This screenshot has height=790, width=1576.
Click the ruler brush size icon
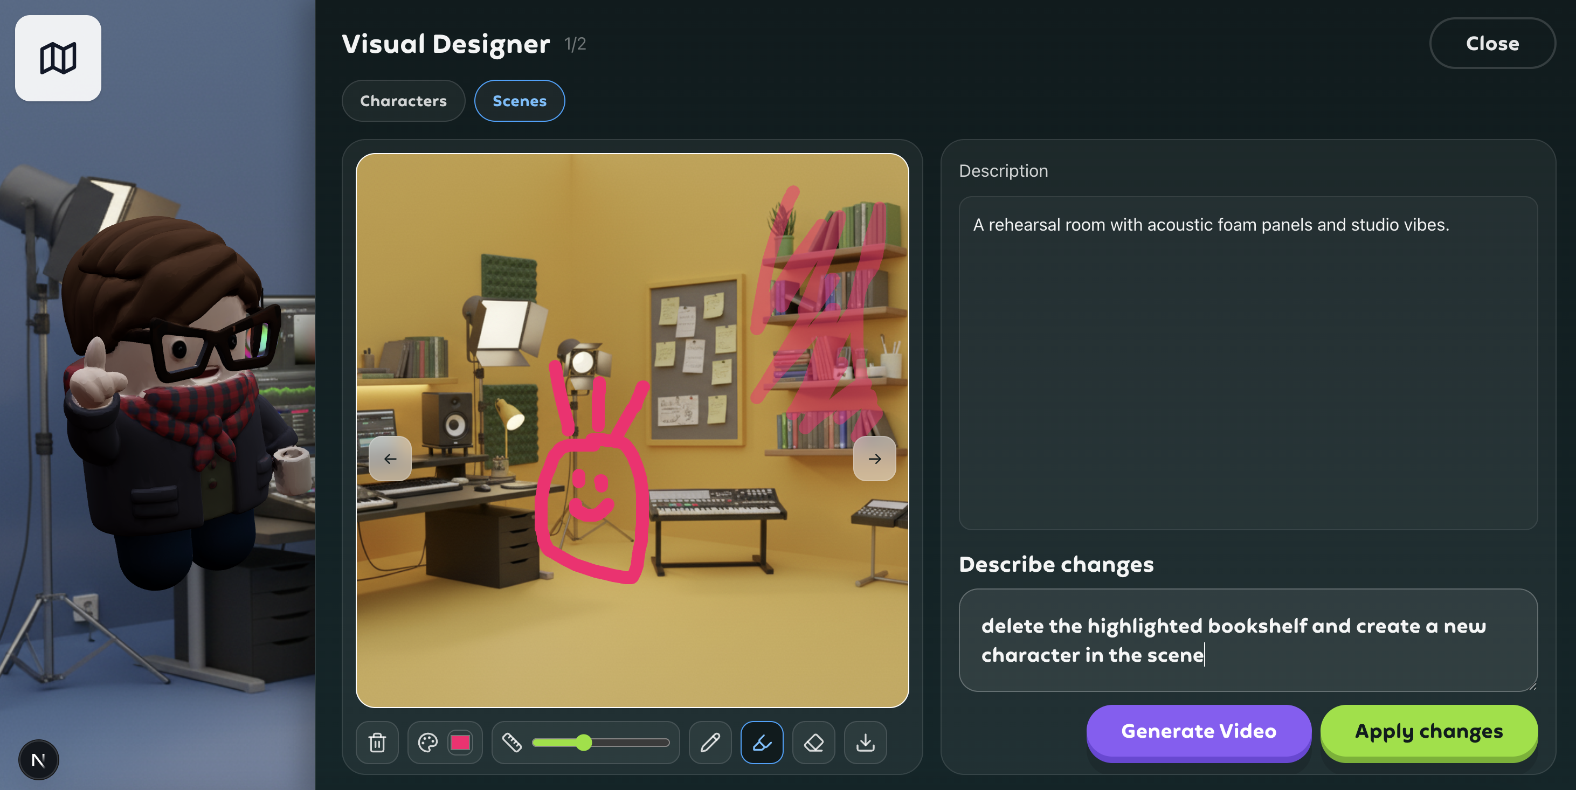tap(511, 743)
